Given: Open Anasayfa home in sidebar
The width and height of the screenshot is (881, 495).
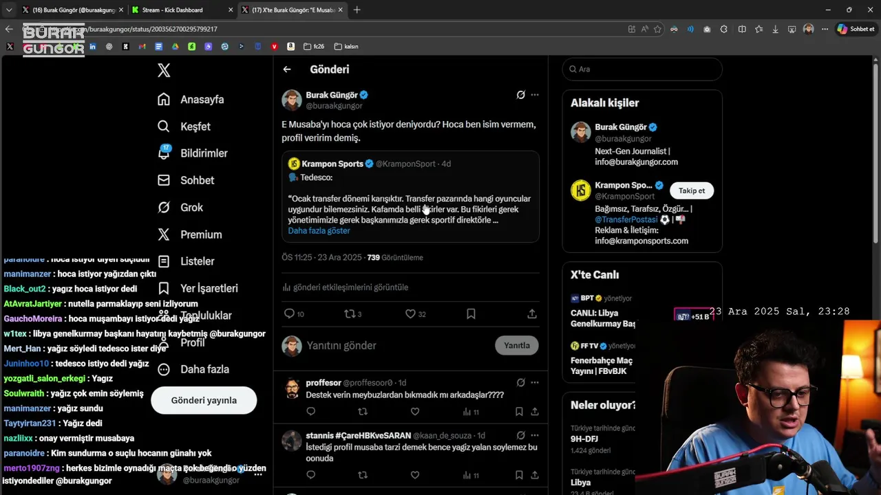Looking at the screenshot, I should pos(191,99).
